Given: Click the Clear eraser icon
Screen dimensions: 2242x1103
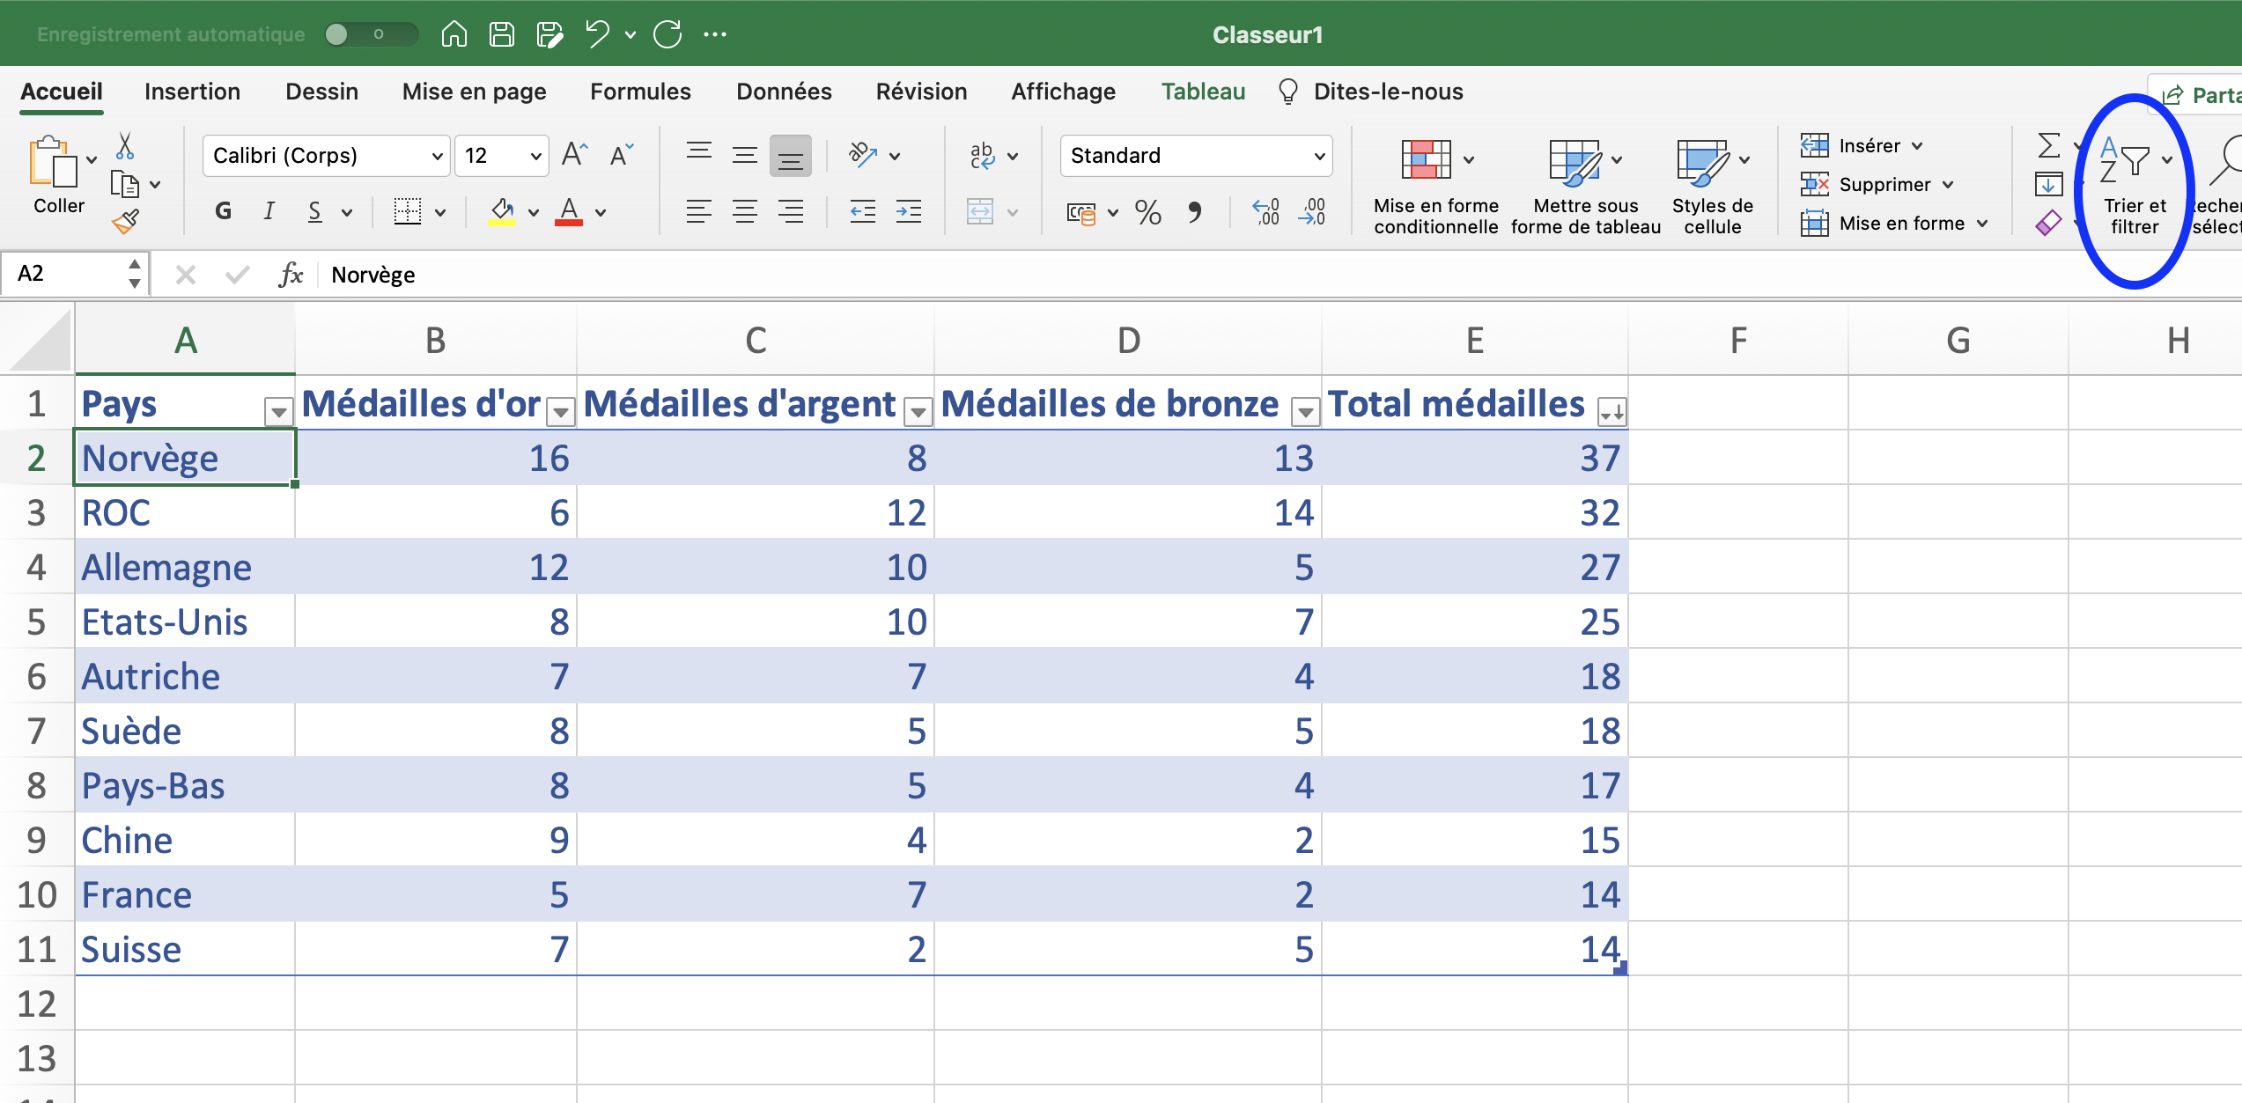Looking at the screenshot, I should coord(2049,223).
